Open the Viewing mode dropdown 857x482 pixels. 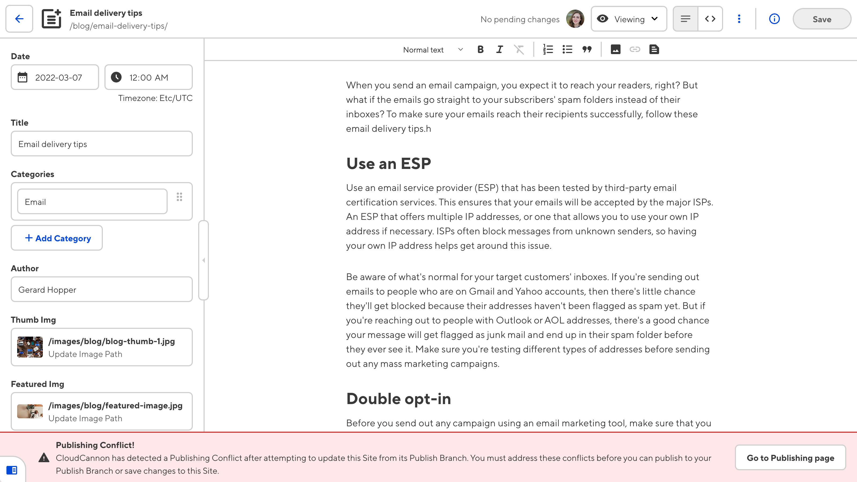point(629,19)
